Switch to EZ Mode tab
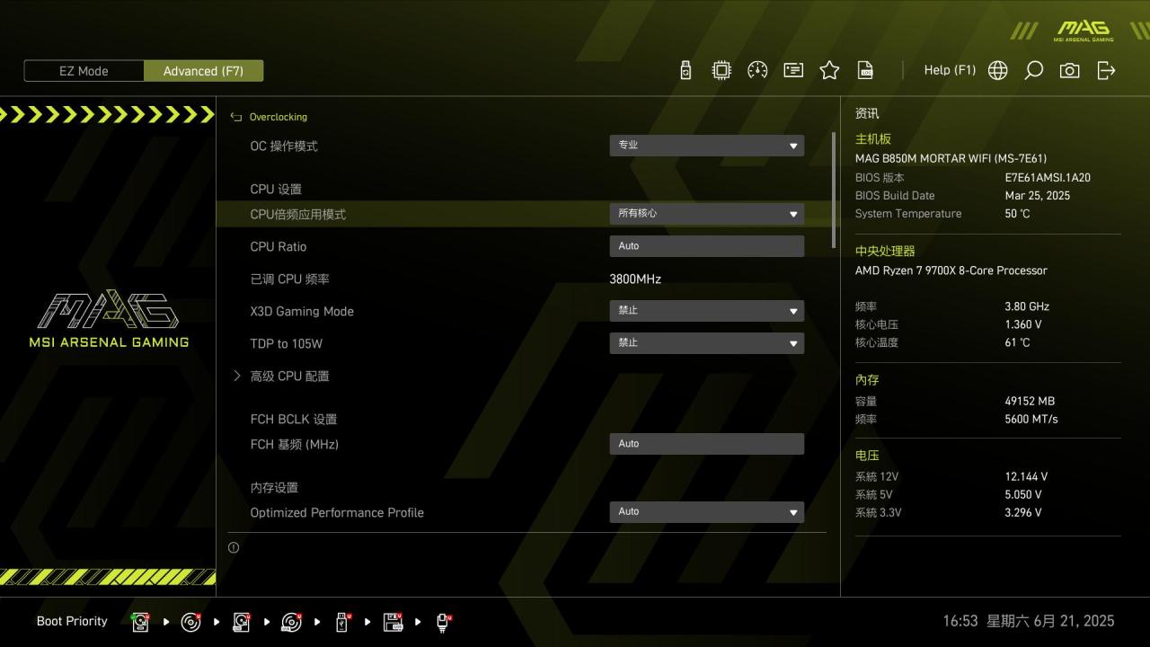 click(x=84, y=71)
